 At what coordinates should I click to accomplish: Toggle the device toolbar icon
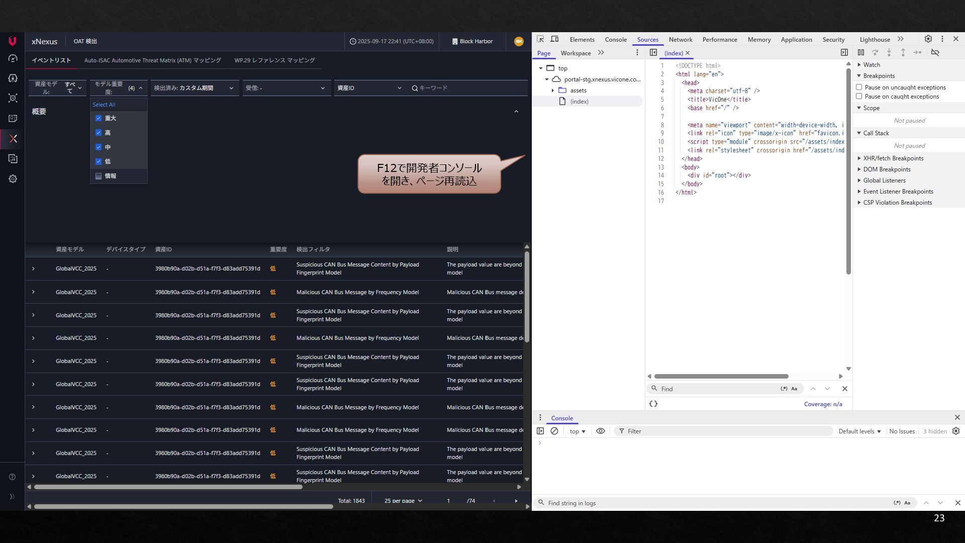554,39
